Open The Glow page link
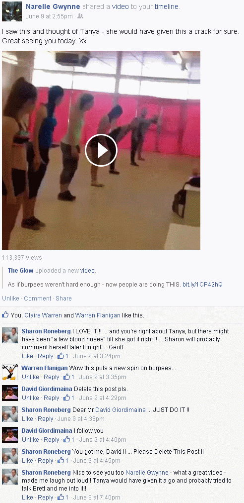This screenshot has width=244, height=503. click(x=20, y=271)
